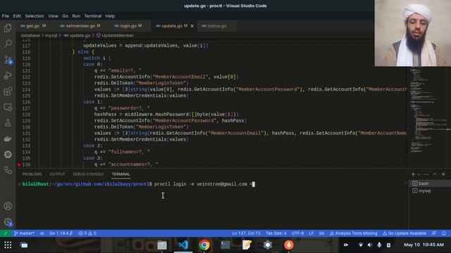451x253 pixels.
Task: Close the update.go editor tab
Action: (x=192, y=26)
